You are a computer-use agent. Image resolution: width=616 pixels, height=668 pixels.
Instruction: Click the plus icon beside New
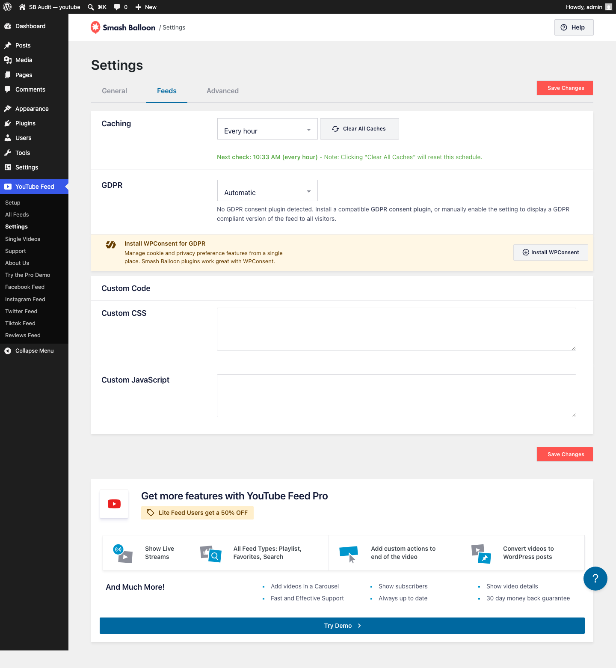coord(138,7)
